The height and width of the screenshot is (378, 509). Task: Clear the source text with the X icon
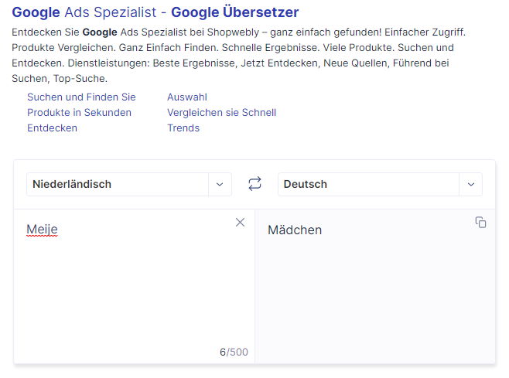click(x=240, y=223)
